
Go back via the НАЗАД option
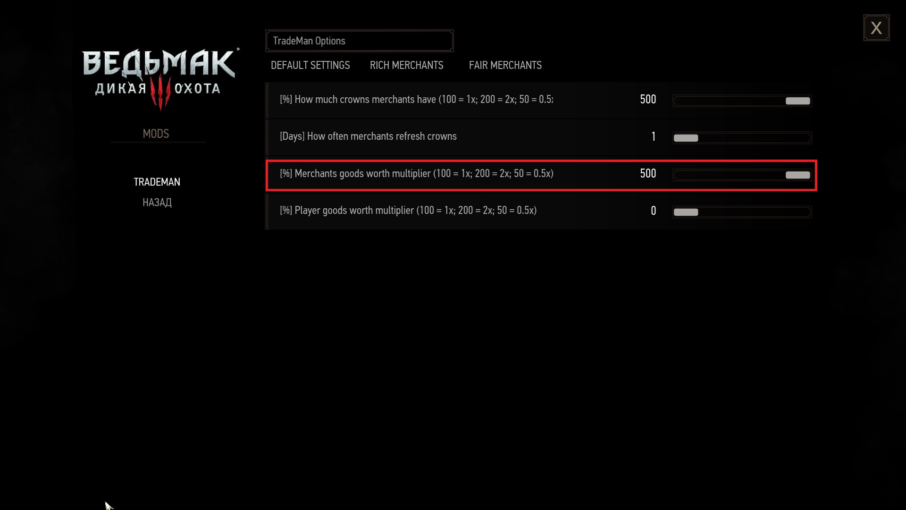157,203
